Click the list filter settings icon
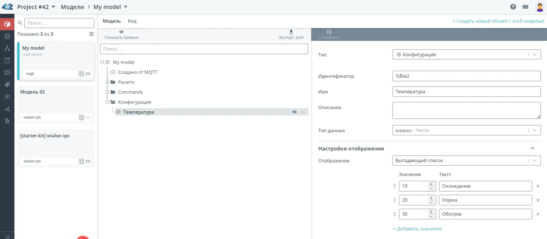 coord(91,34)
